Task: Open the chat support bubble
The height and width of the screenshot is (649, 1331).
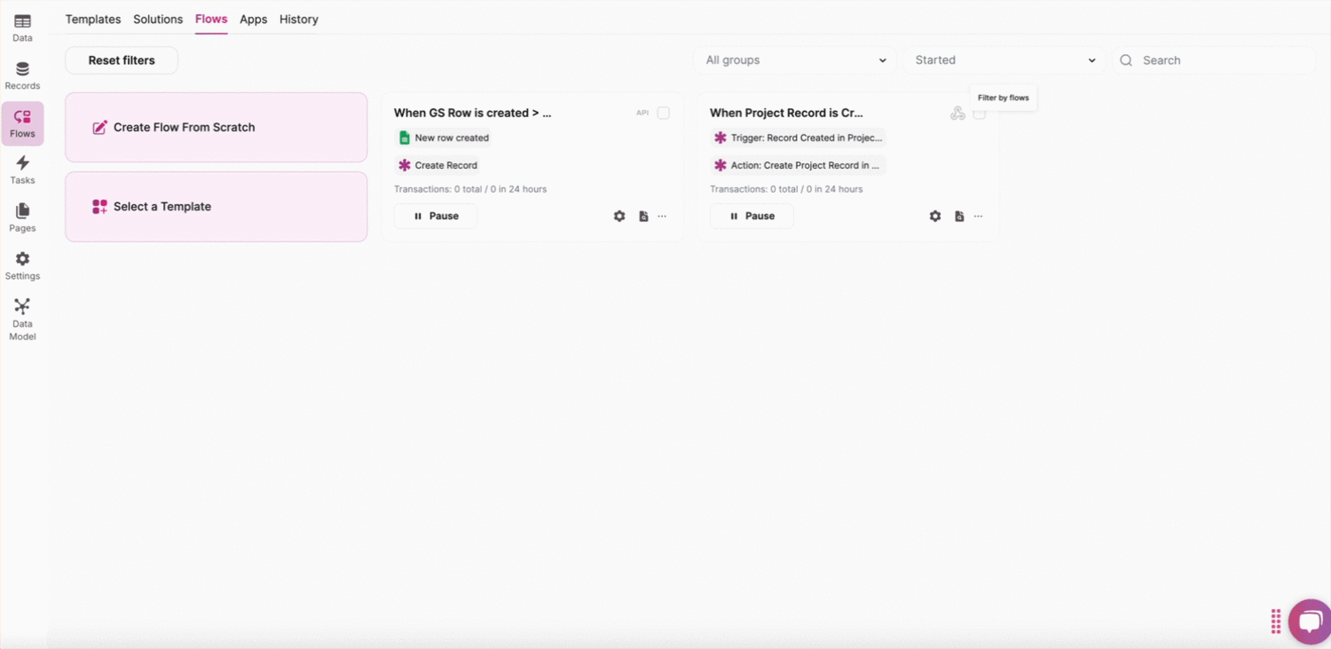Action: (x=1310, y=621)
